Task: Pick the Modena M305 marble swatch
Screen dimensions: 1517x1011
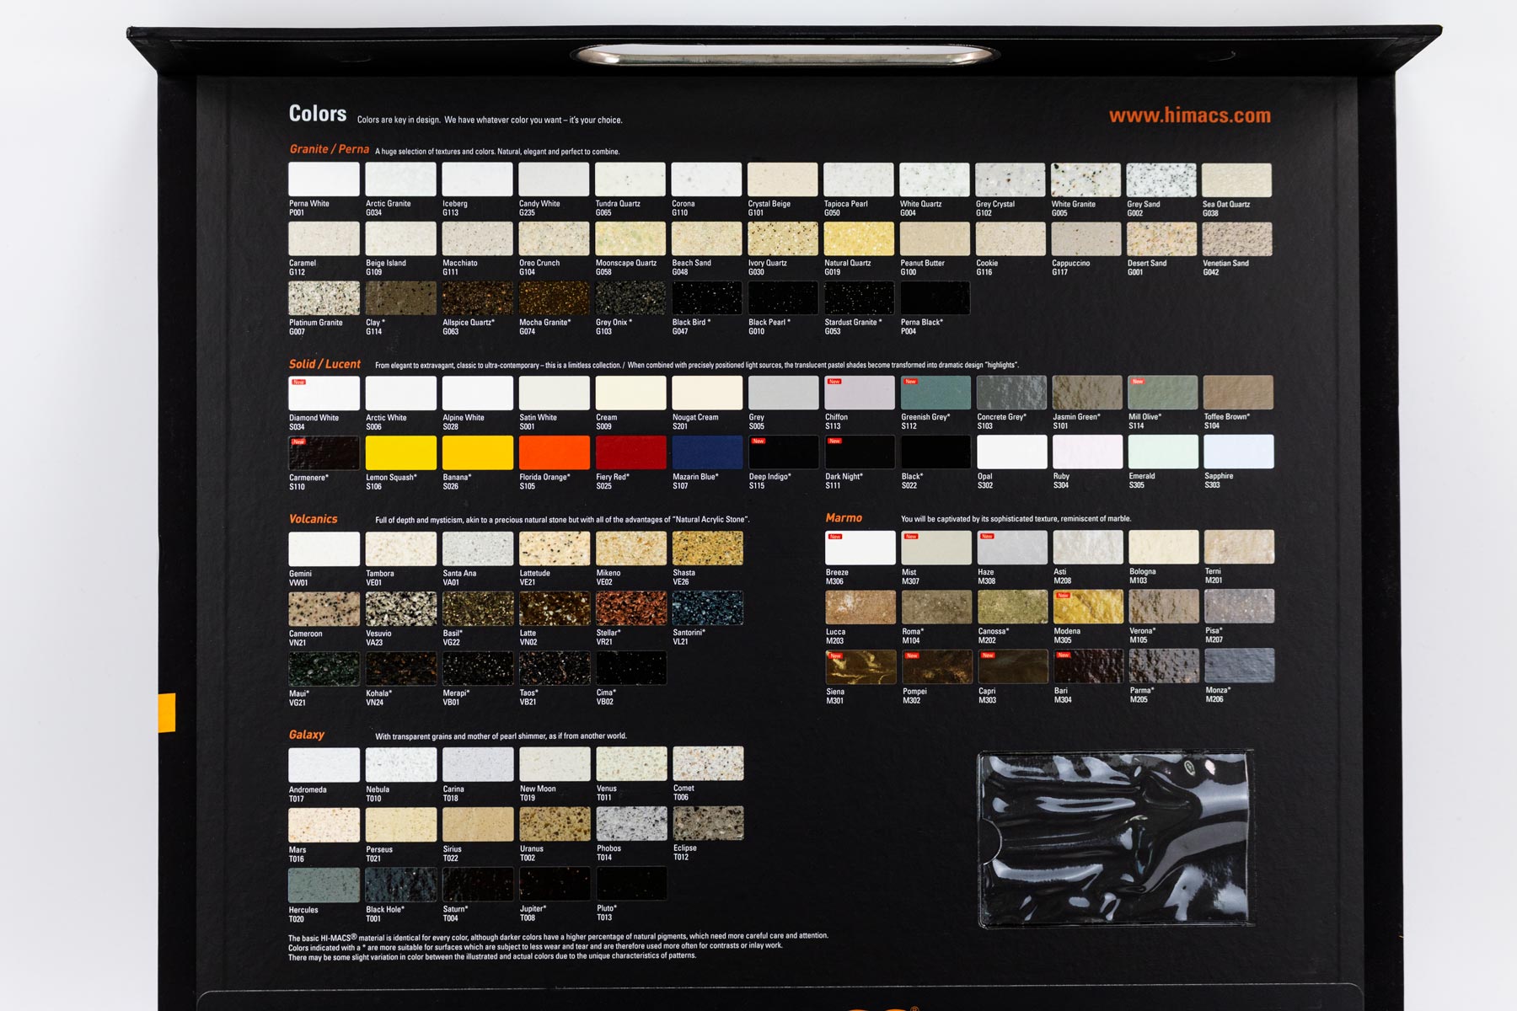Action: pos(1088,607)
